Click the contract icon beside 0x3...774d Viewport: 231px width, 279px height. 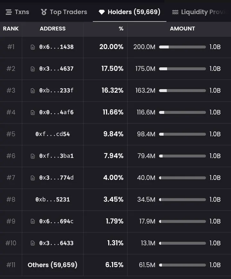(33, 178)
